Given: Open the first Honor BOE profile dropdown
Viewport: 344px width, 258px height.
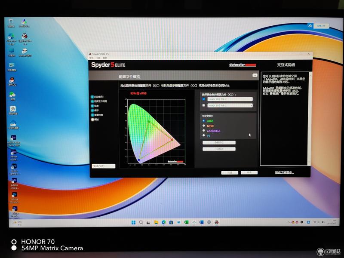Looking at the screenshot, I should [230, 99].
